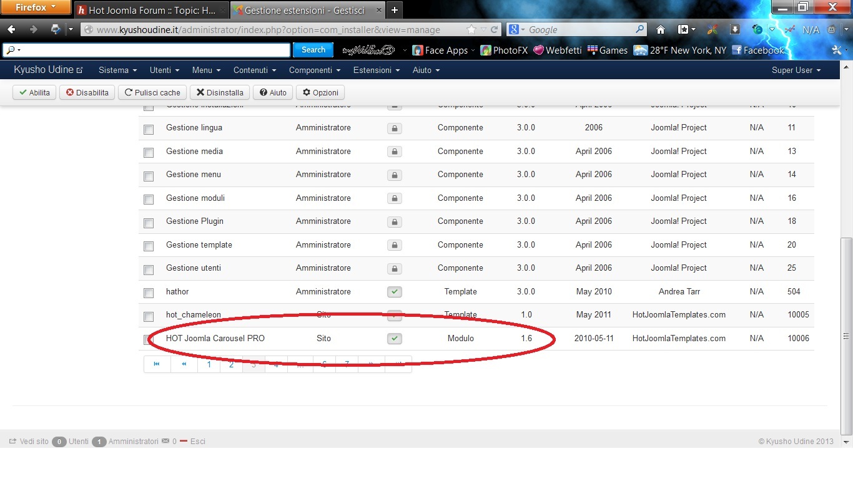Open the myWebFace logo in toolbar
This screenshot has height=479, width=853.
[x=368, y=51]
